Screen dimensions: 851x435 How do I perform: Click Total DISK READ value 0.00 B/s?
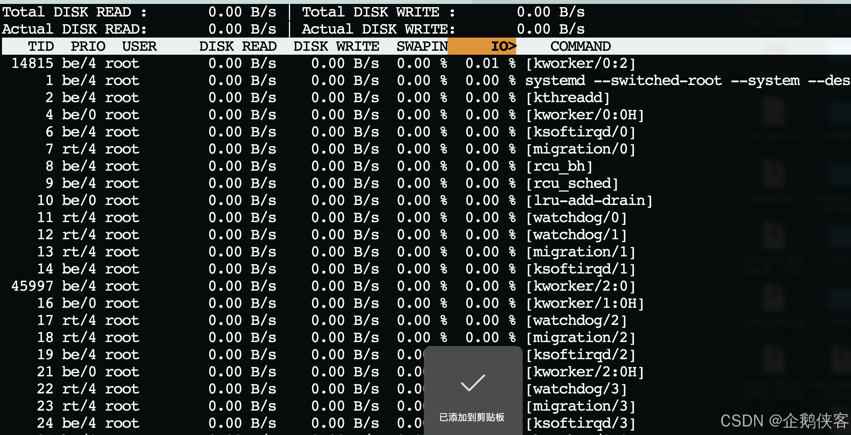pyautogui.click(x=242, y=12)
